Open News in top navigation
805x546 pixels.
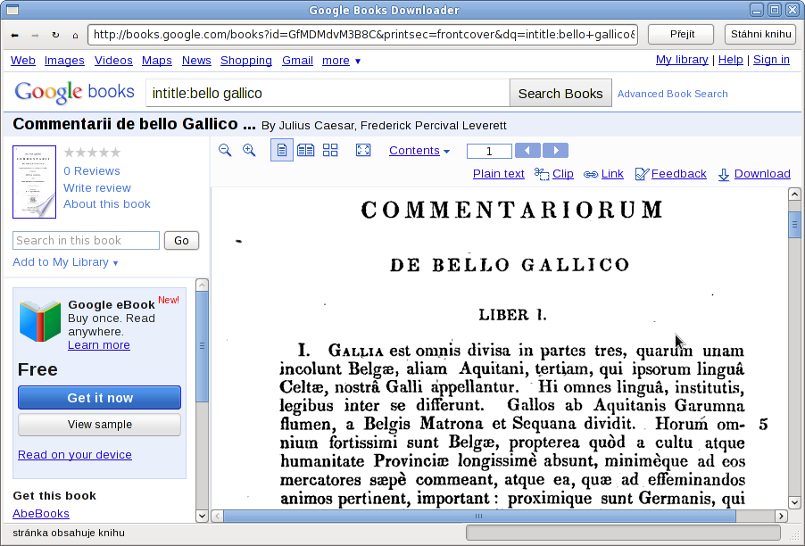click(196, 61)
